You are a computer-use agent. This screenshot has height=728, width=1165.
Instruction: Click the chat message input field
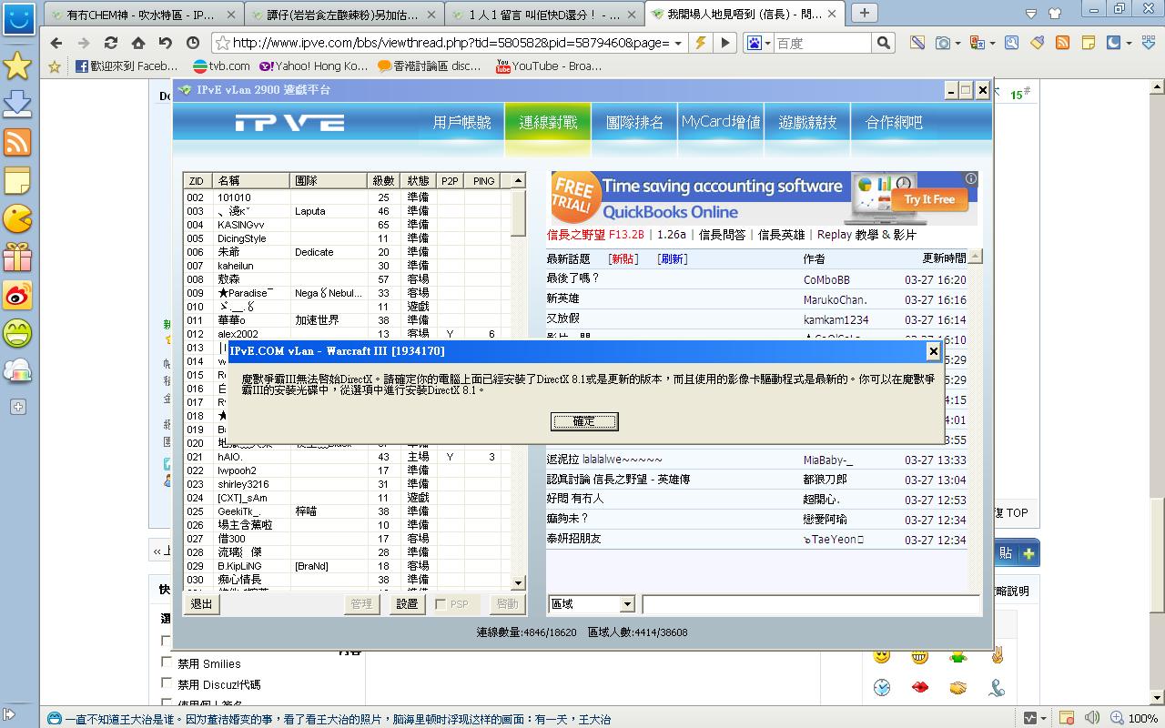point(810,604)
